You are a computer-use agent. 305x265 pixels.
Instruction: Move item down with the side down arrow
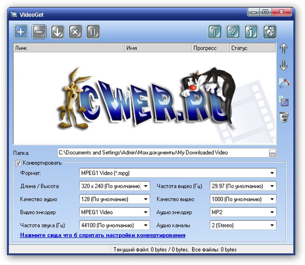(284, 65)
